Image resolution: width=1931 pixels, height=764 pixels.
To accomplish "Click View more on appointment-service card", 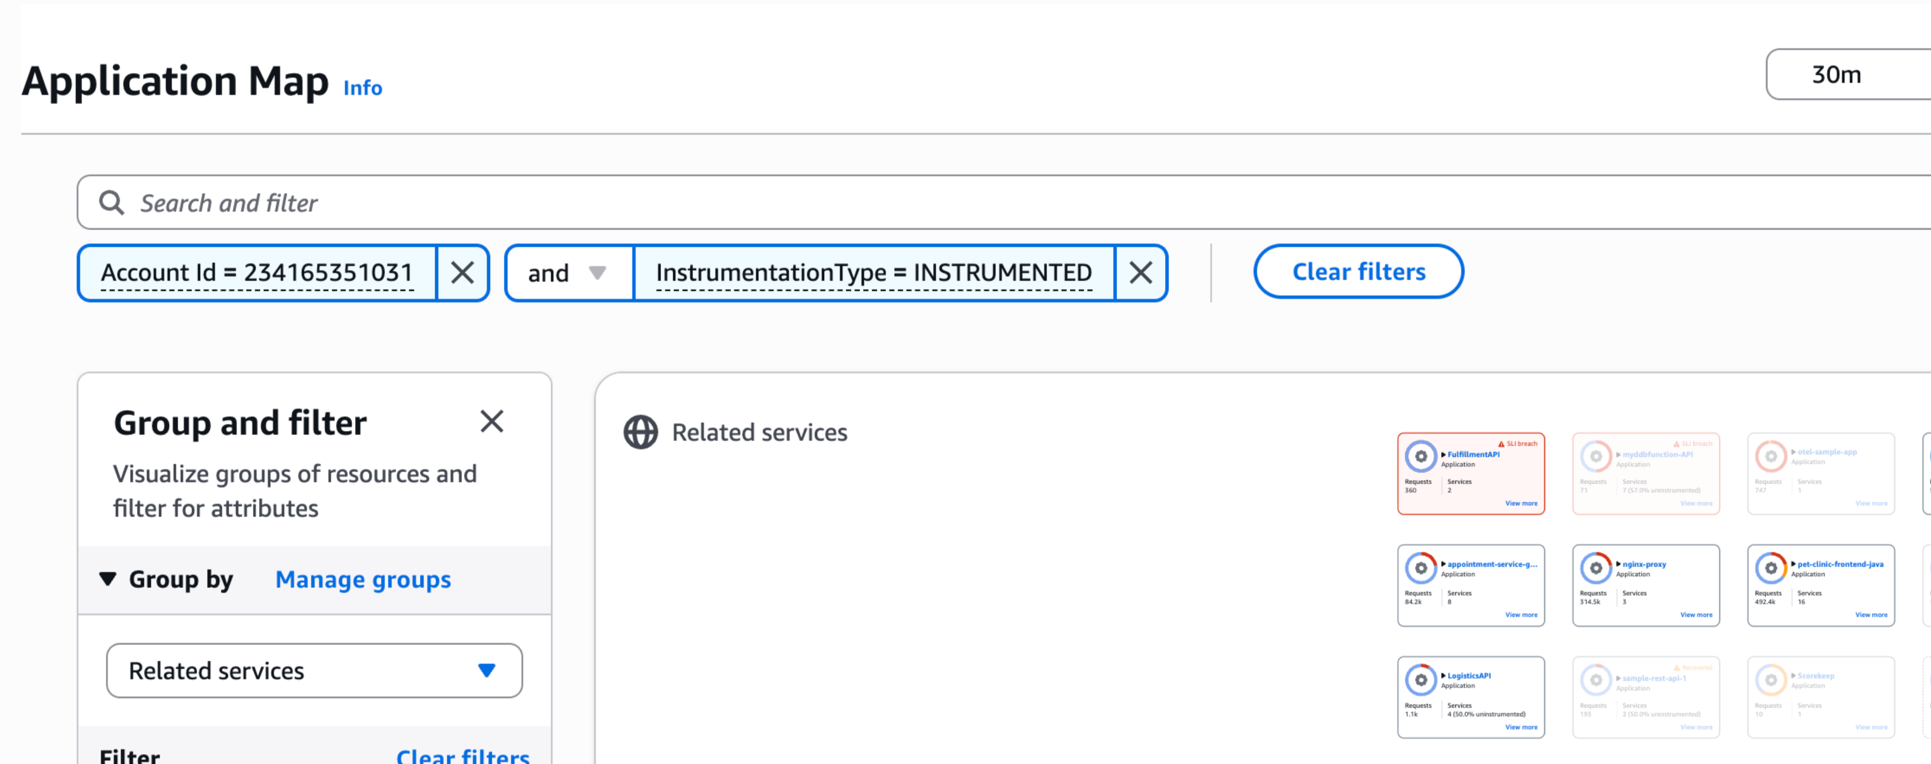I will (1522, 615).
